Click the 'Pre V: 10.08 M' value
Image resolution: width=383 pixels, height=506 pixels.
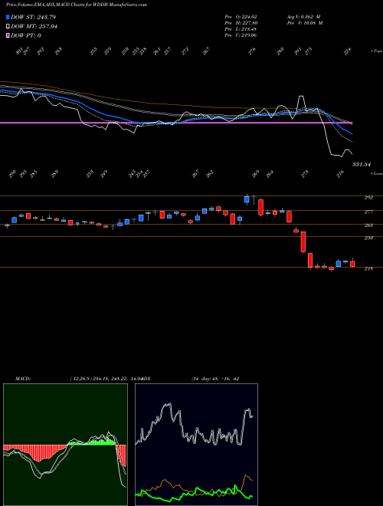click(x=304, y=23)
